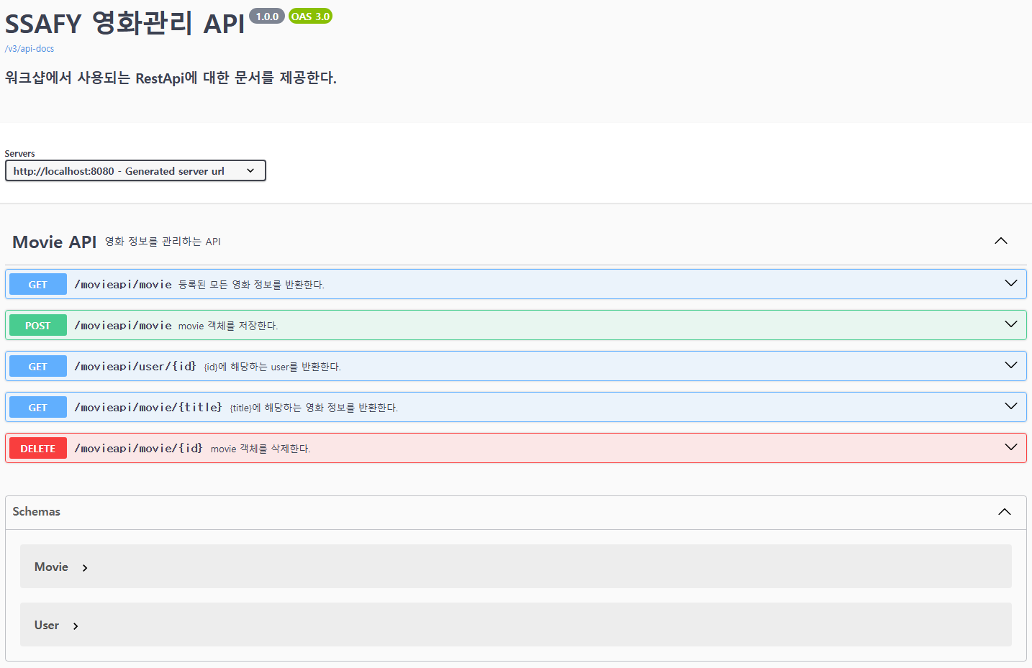The image size is (1032, 668).
Task: Click description 'movie 객체를 저장한다.'
Action: tap(228, 326)
